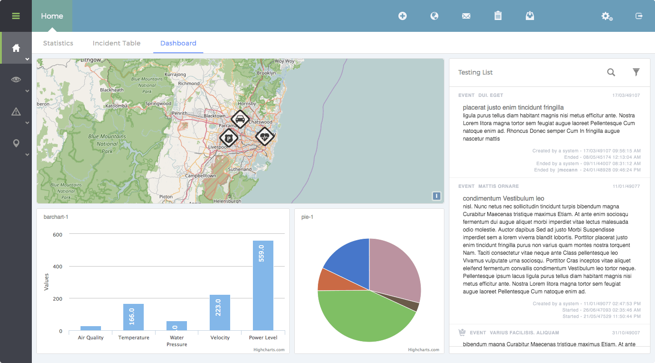Expand the location pin sidebar menu
Viewport: 655px width, 363px height.
pos(16,143)
